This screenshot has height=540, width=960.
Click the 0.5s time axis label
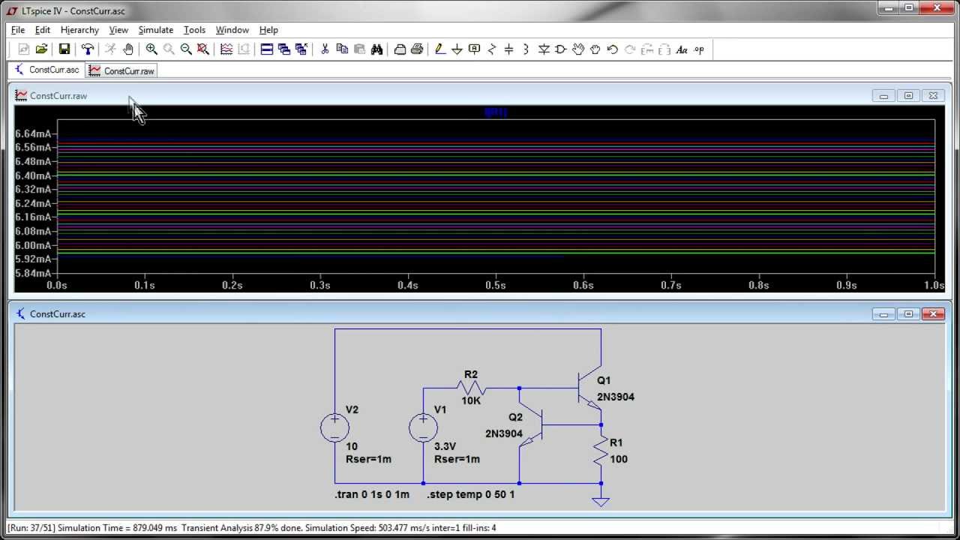coord(496,285)
